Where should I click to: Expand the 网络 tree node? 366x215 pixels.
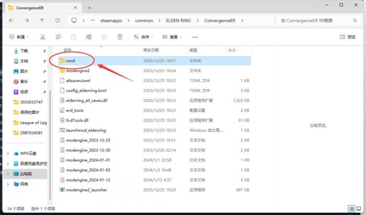8,184
